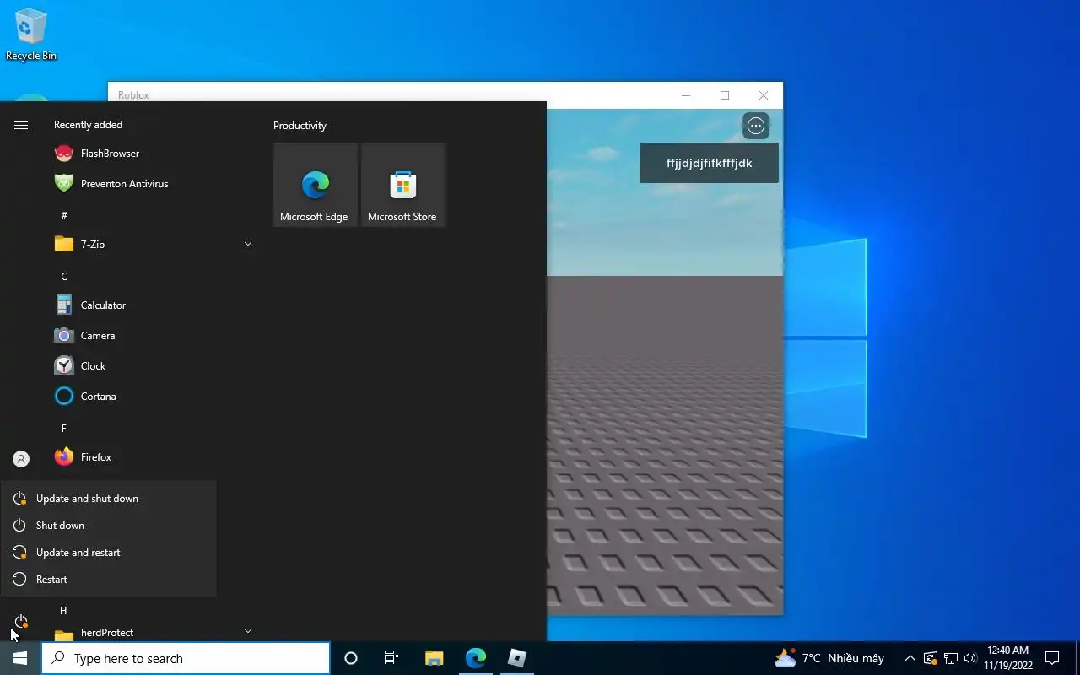Open FlashBrowser from Recently added
The height and width of the screenshot is (675, 1080).
point(152,154)
